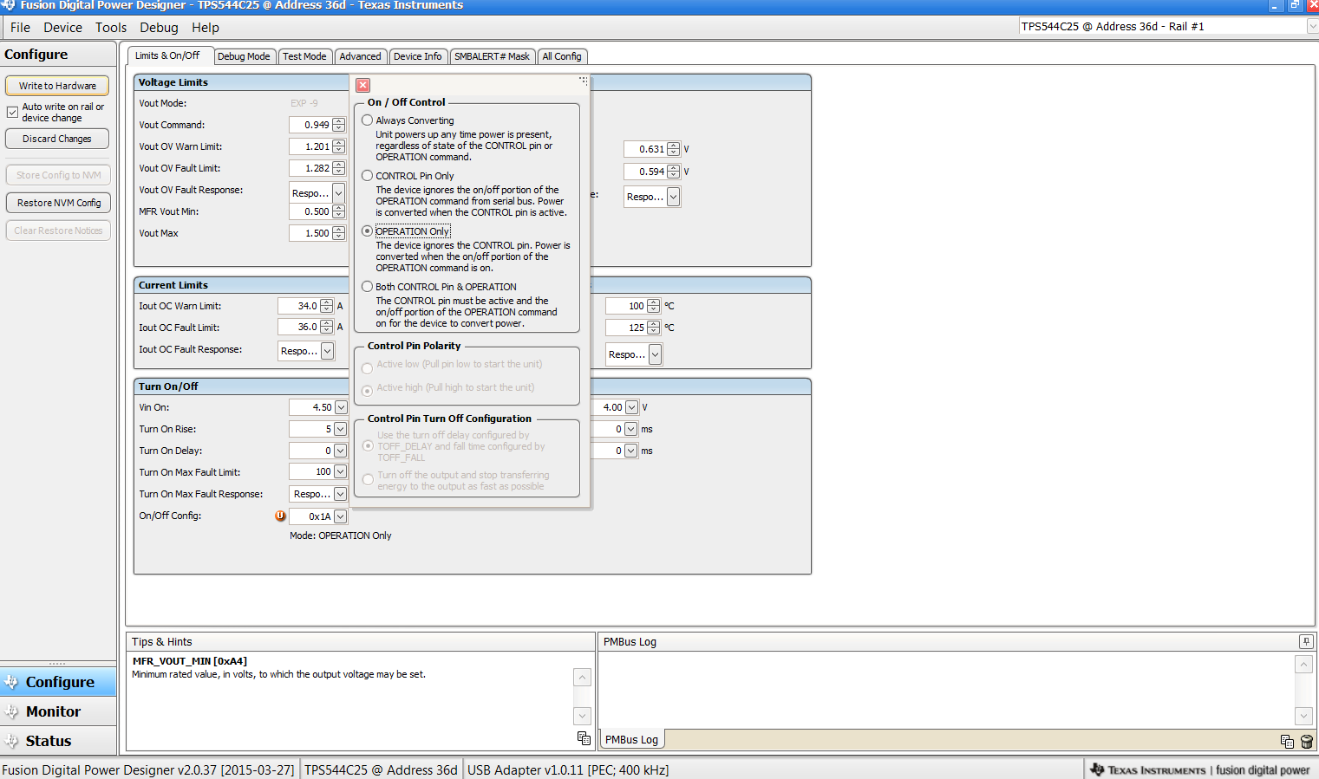The height and width of the screenshot is (779, 1319).
Task: Select the Always Converting option
Action: pos(368,120)
